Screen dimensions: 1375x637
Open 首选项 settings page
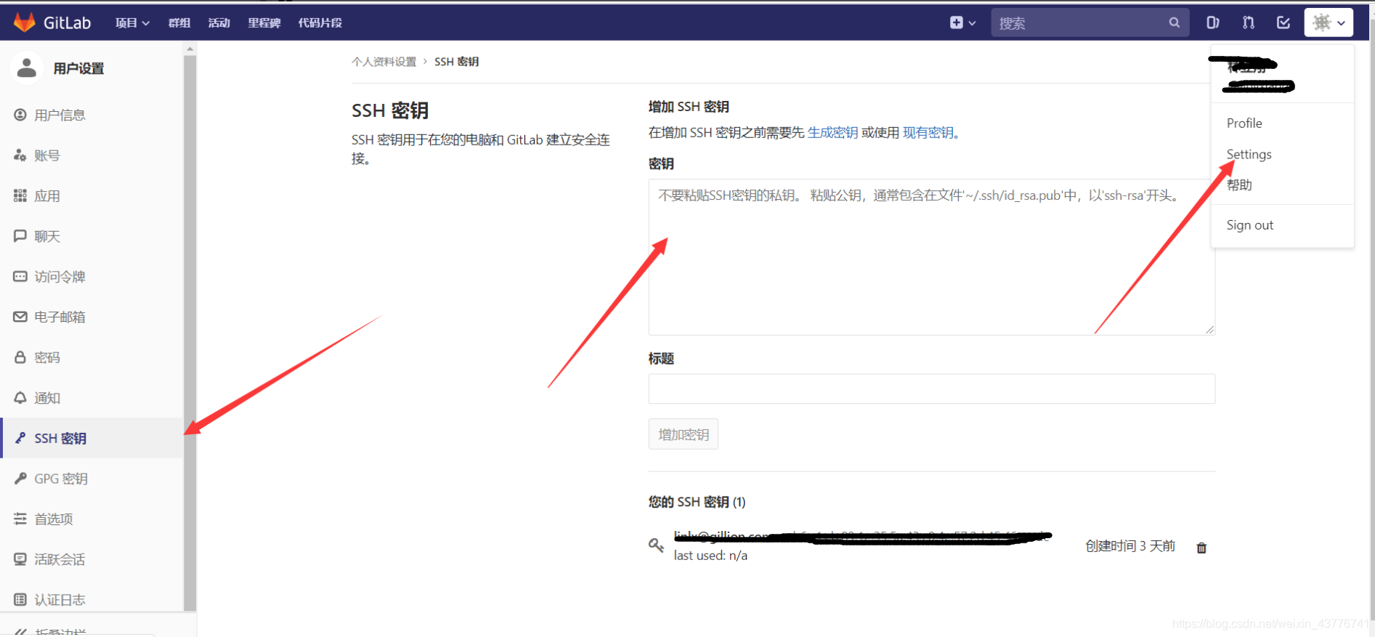[x=54, y=519]
